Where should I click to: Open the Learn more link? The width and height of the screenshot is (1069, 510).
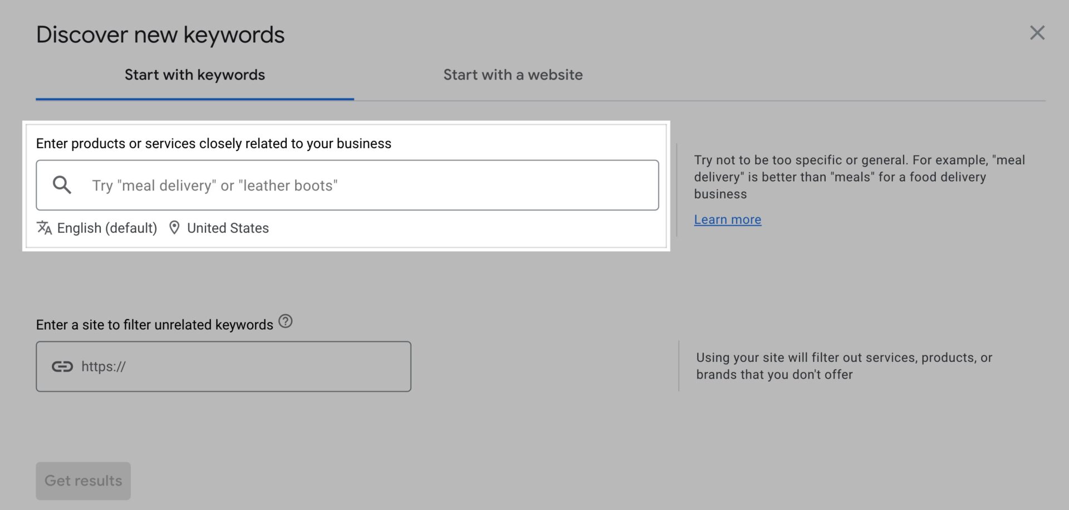pyautogui.click(x=727, y=219)
